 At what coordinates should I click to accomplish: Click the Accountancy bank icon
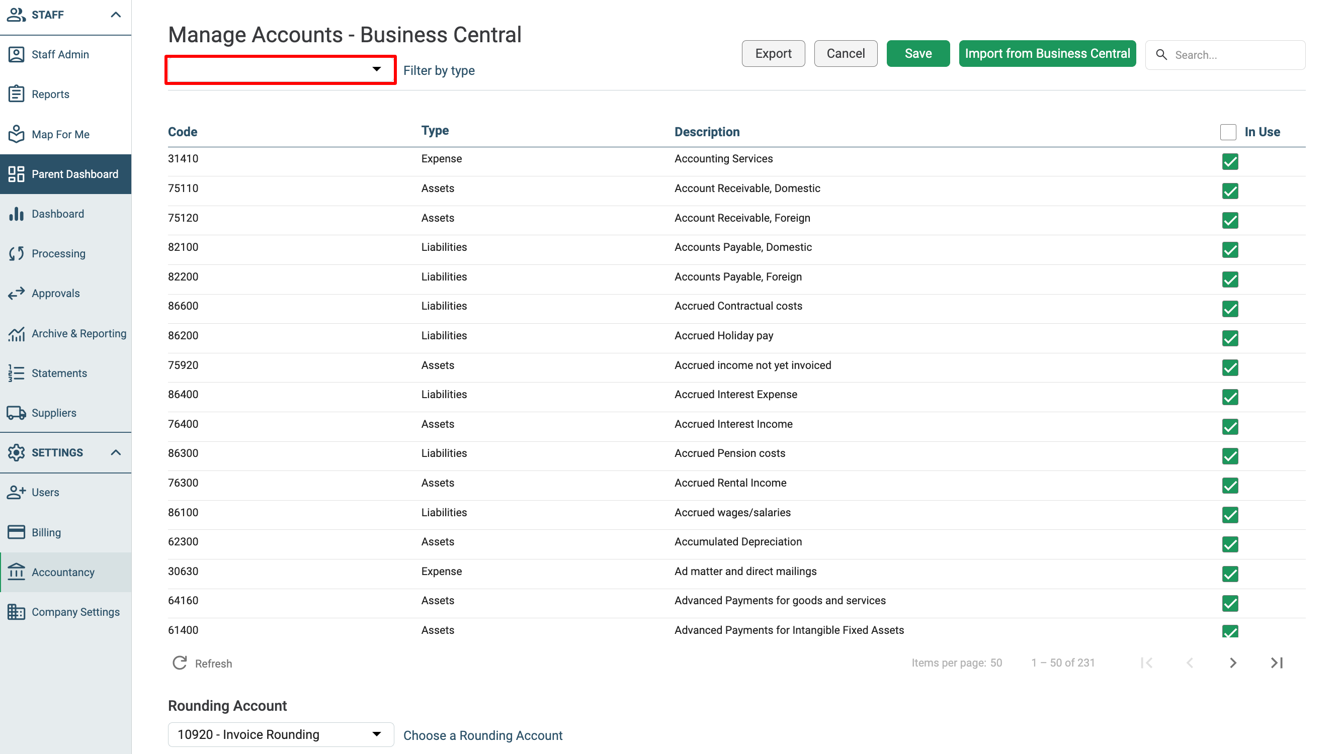[16, 572]
